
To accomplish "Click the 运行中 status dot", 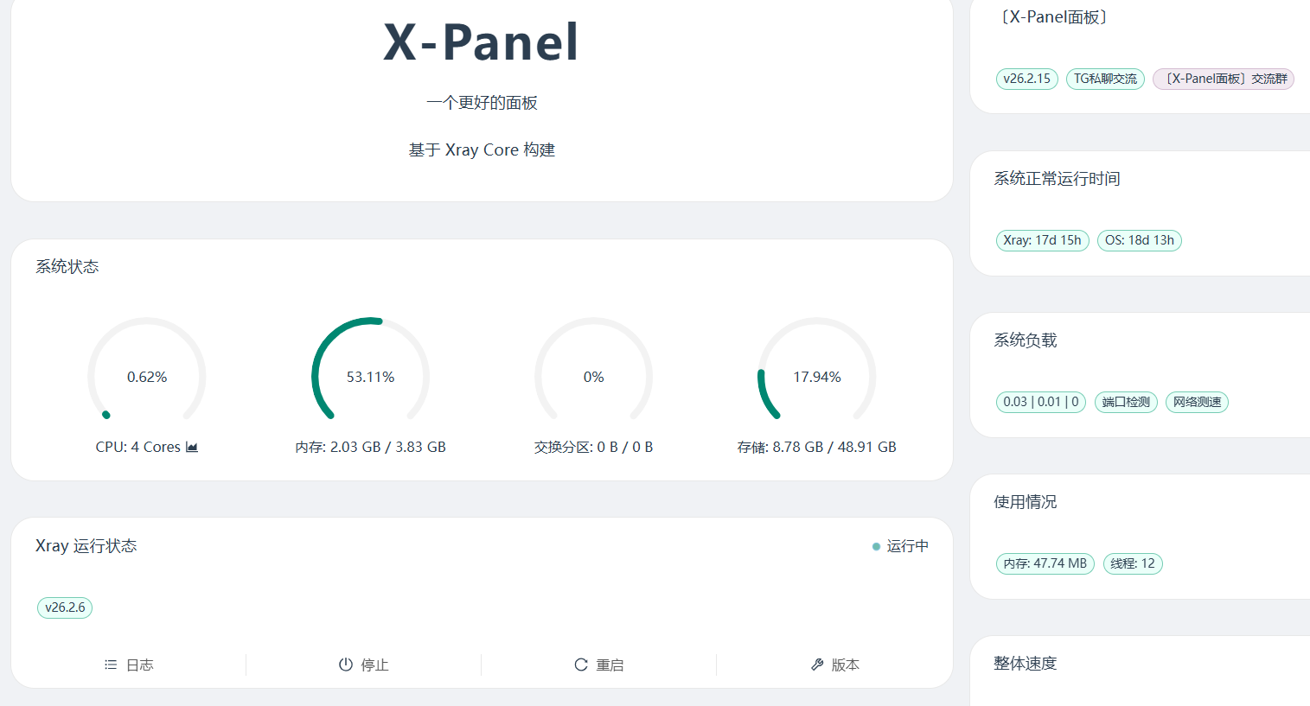I will click(876, 546).
